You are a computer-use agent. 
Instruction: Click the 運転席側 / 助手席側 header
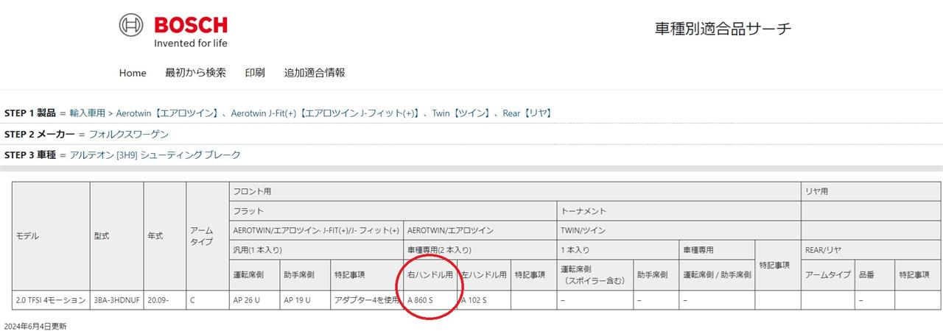click(717, 274)
